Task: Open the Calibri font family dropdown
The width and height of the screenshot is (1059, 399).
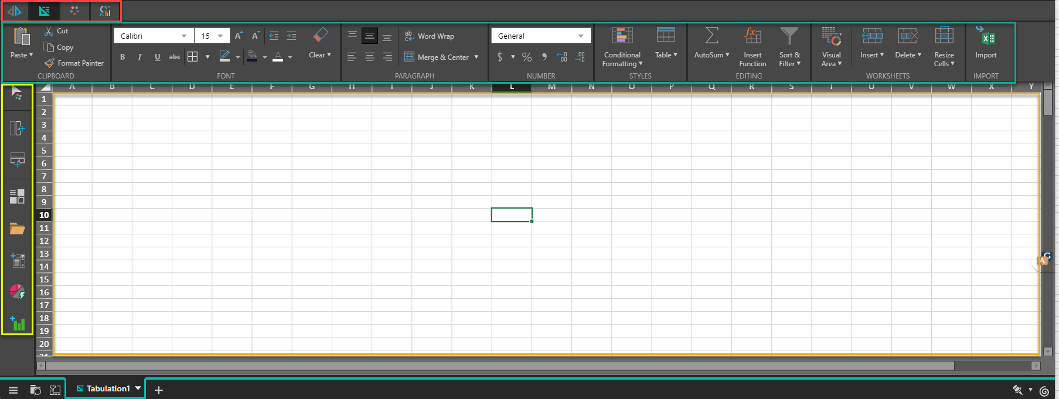Action: coord(184,36)
